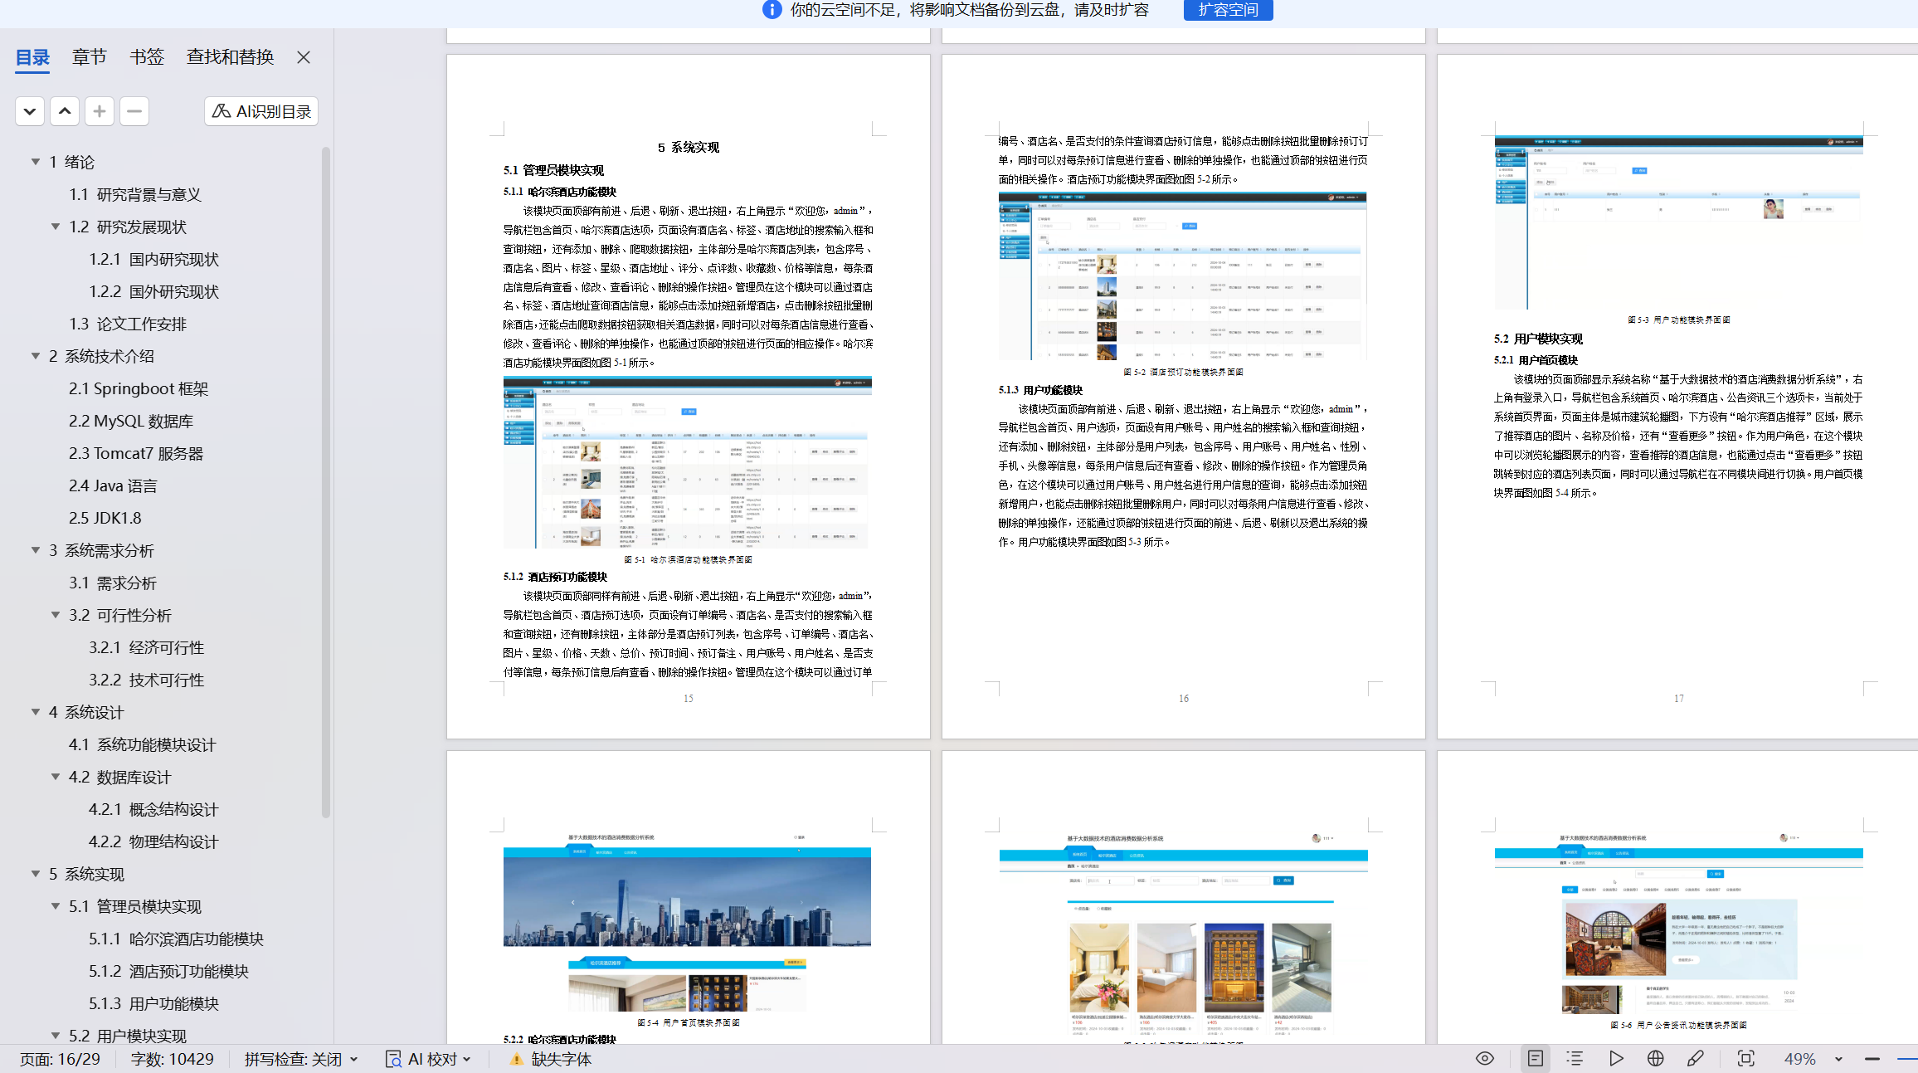
Task: Switch to page layout view icon
Action: coord(1536,1059)
